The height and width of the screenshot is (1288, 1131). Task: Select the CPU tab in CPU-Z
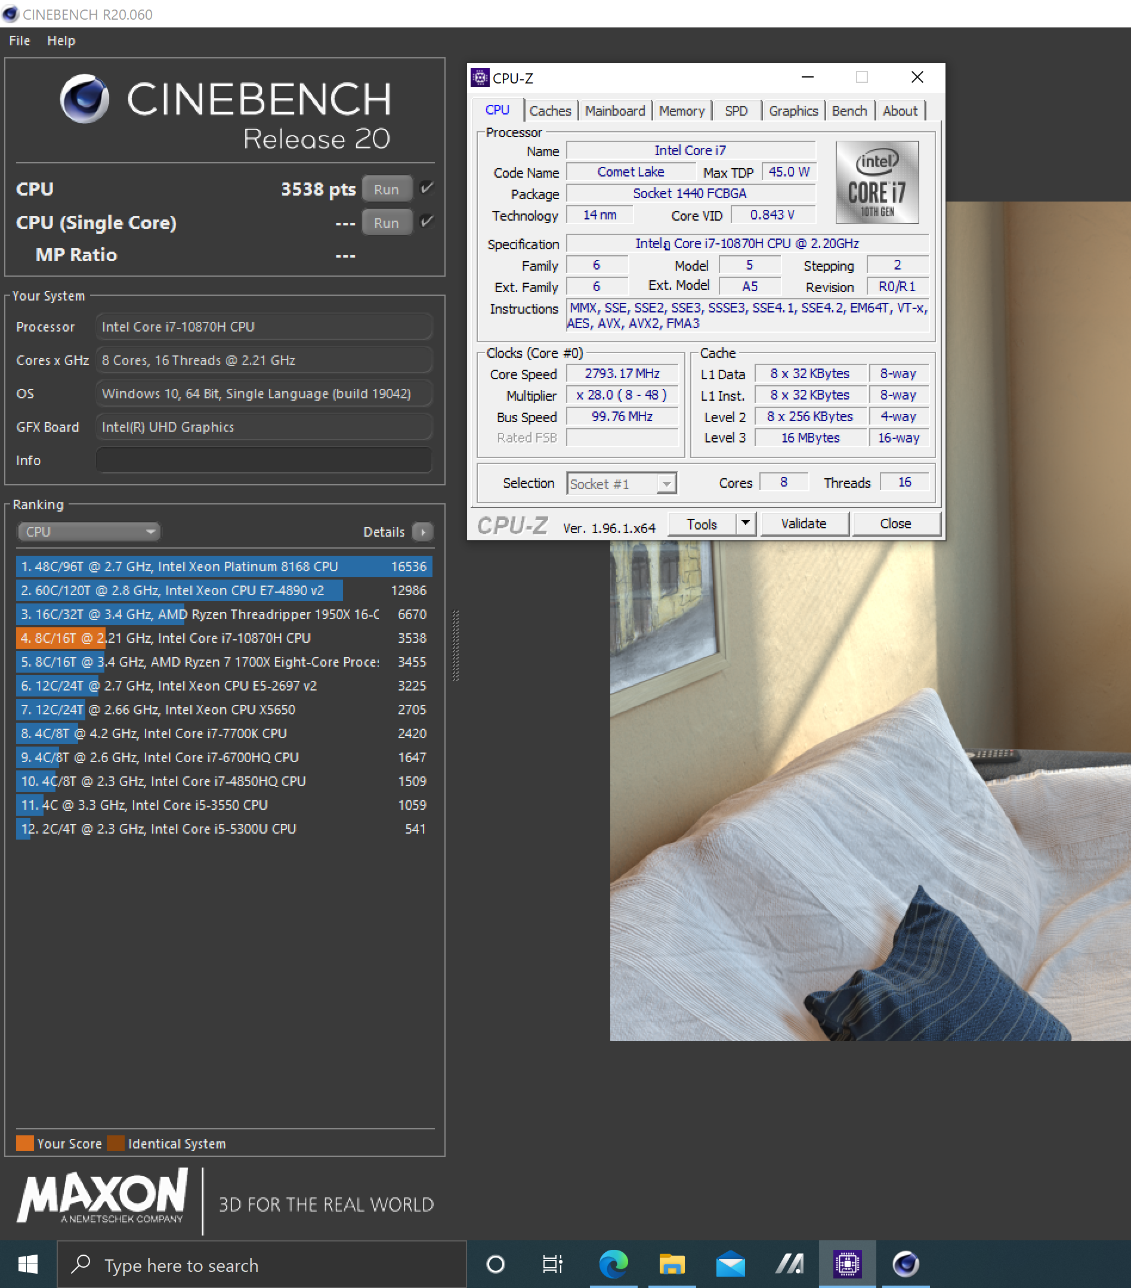(x=497, y=110)
